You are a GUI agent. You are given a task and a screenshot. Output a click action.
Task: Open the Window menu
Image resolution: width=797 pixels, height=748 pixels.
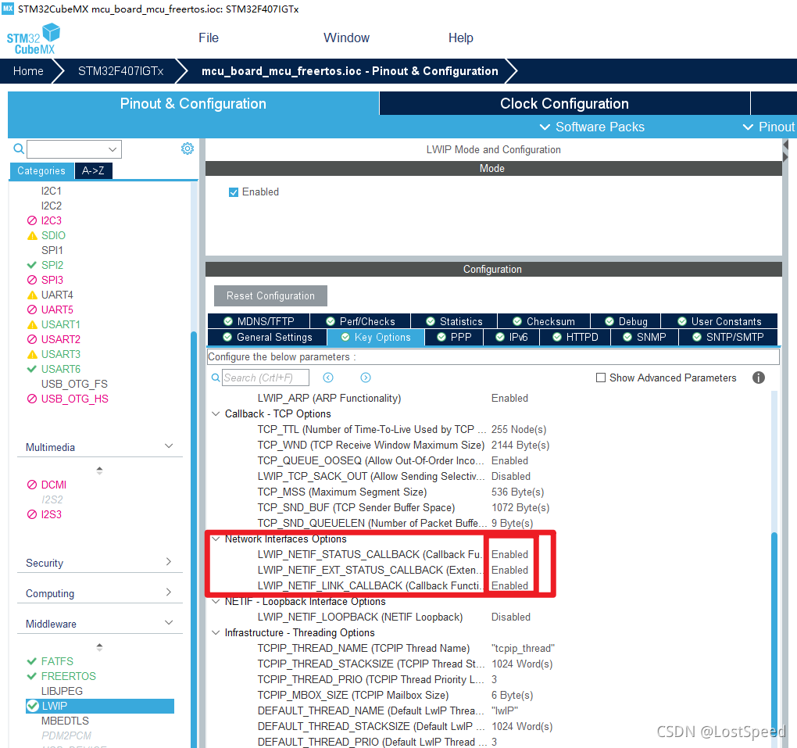coord(347,38)
